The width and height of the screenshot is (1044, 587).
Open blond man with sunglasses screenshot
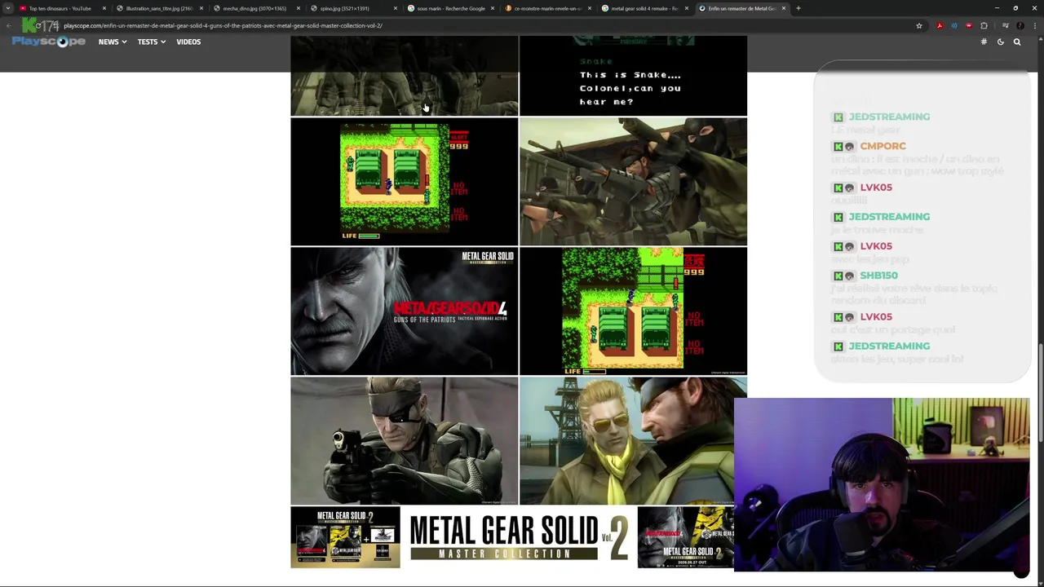[633, 440]
